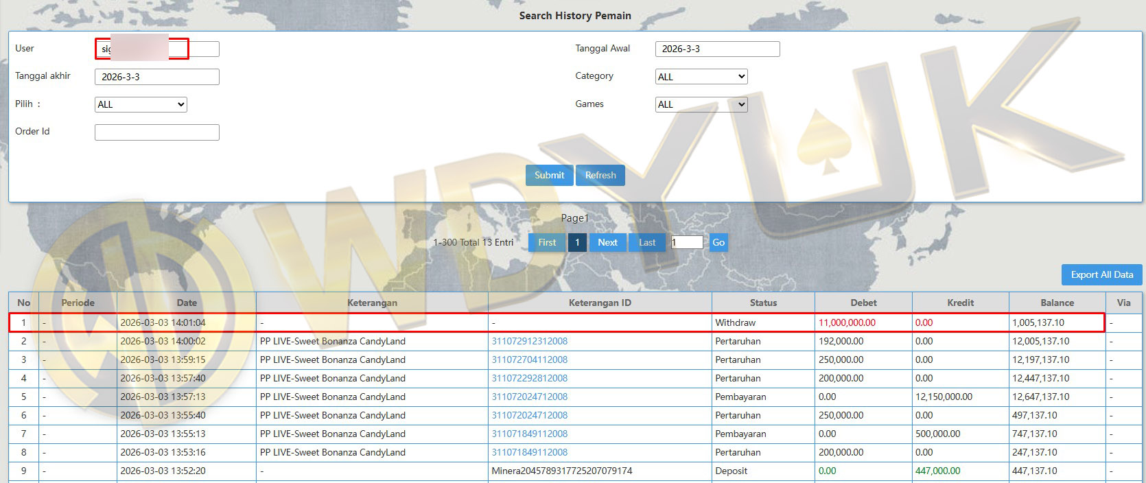
Task: Focus the Order Id field
Action: [156, 132]
